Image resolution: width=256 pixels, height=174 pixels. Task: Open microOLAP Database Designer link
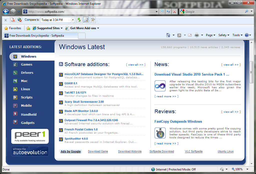coord(104,74)
